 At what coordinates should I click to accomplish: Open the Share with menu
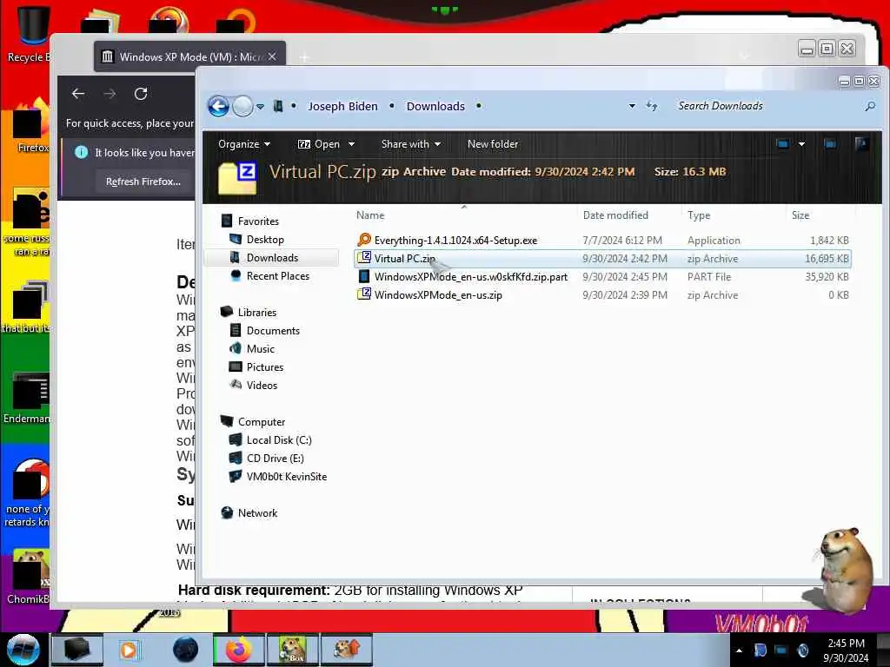[411, 144]
